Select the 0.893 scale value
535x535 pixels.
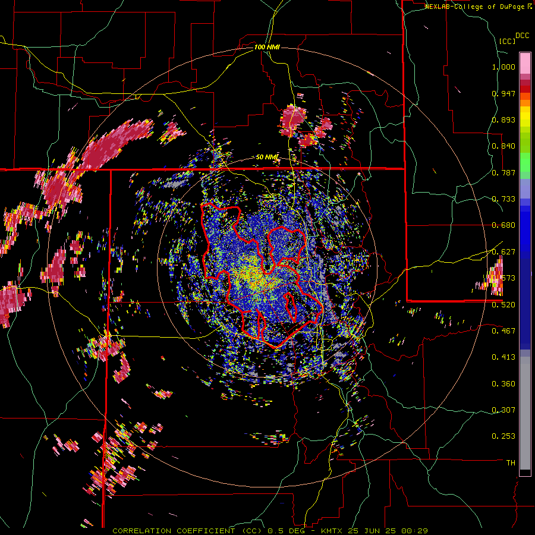click(503, 119)
